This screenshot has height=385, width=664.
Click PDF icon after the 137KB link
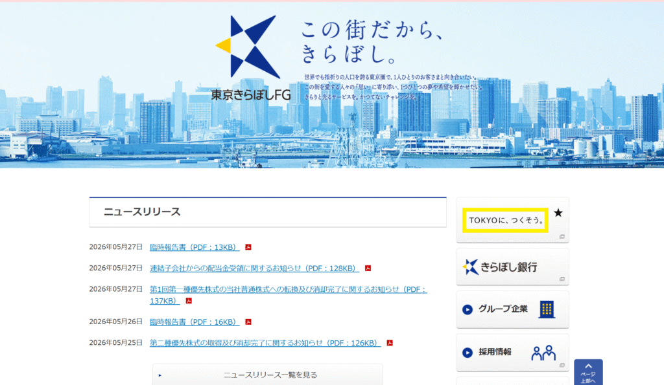click(189, 301)
